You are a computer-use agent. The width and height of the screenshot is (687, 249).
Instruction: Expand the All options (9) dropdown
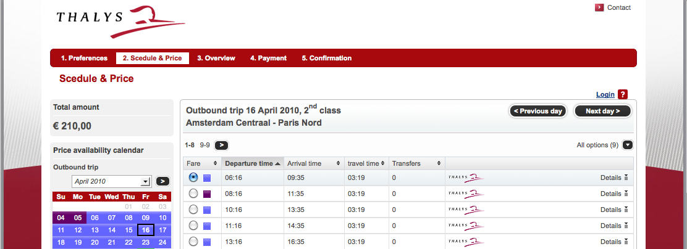click(628, 145)
